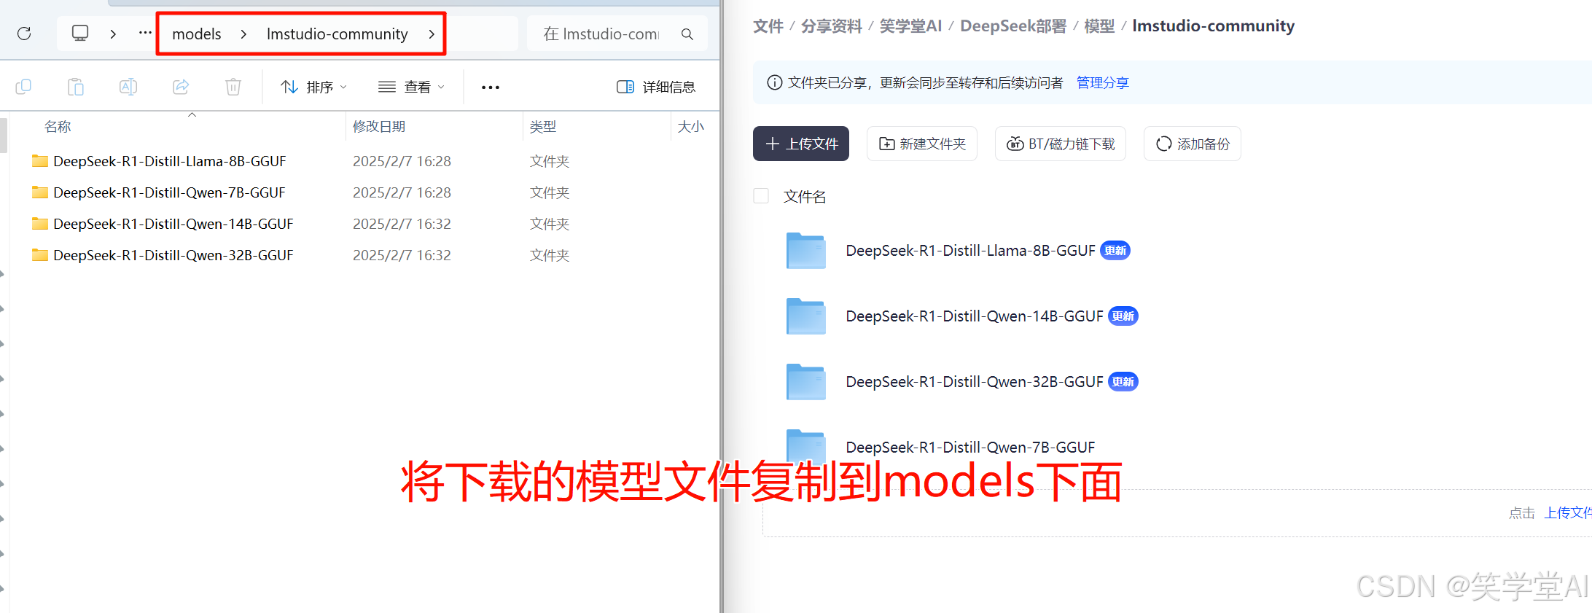Image resolution: width=1592 pixels, height=613 pixels.
Task: Click blue folder icon of cloud Qwen-32B-GGUF
Action: [806, 382]
